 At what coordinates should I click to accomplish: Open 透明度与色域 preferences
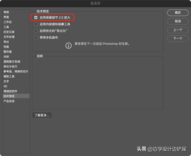pos(16,62)
